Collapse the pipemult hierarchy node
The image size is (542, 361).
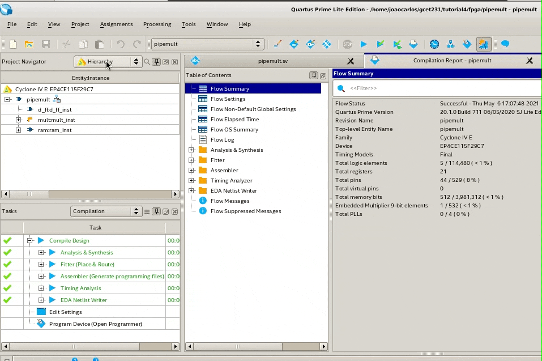pos(7,99)
